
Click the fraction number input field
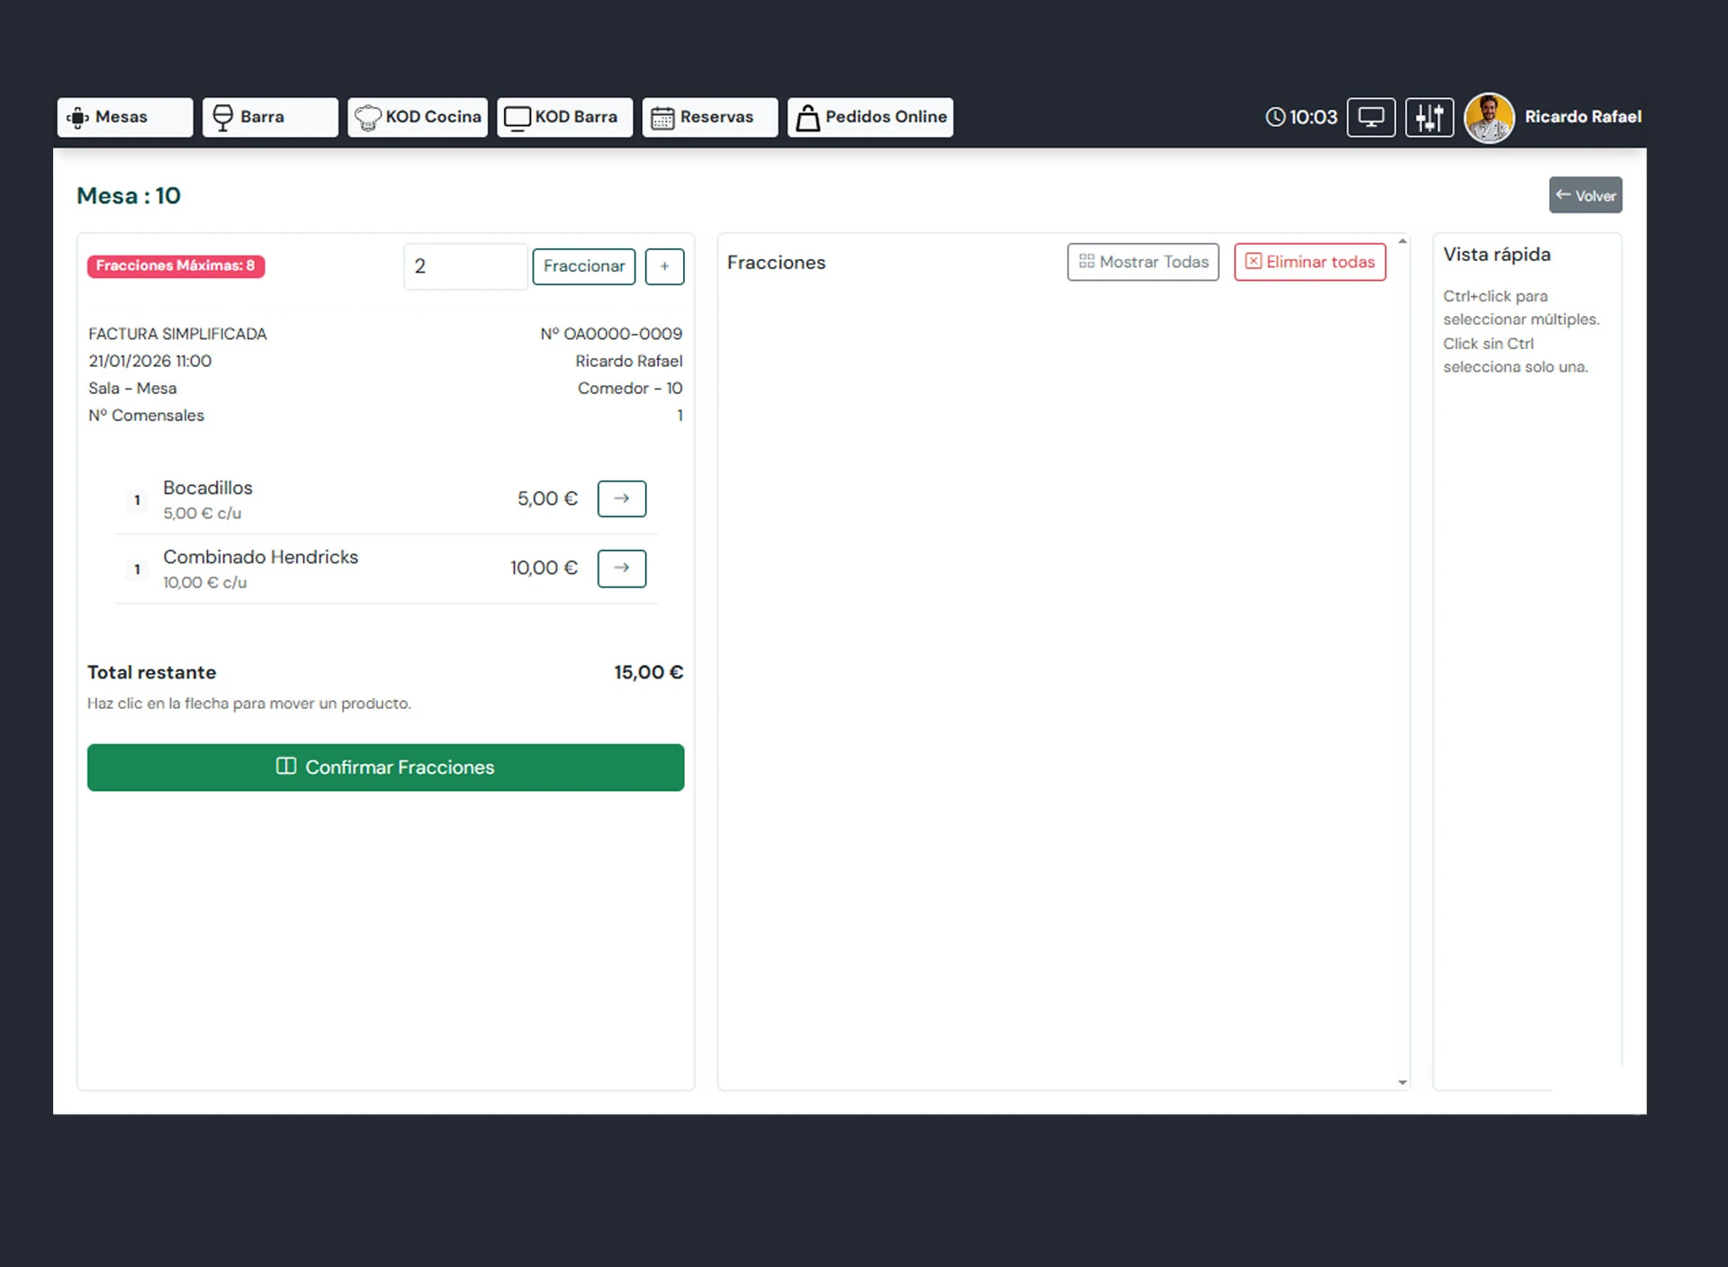click(x=464, y=266)
